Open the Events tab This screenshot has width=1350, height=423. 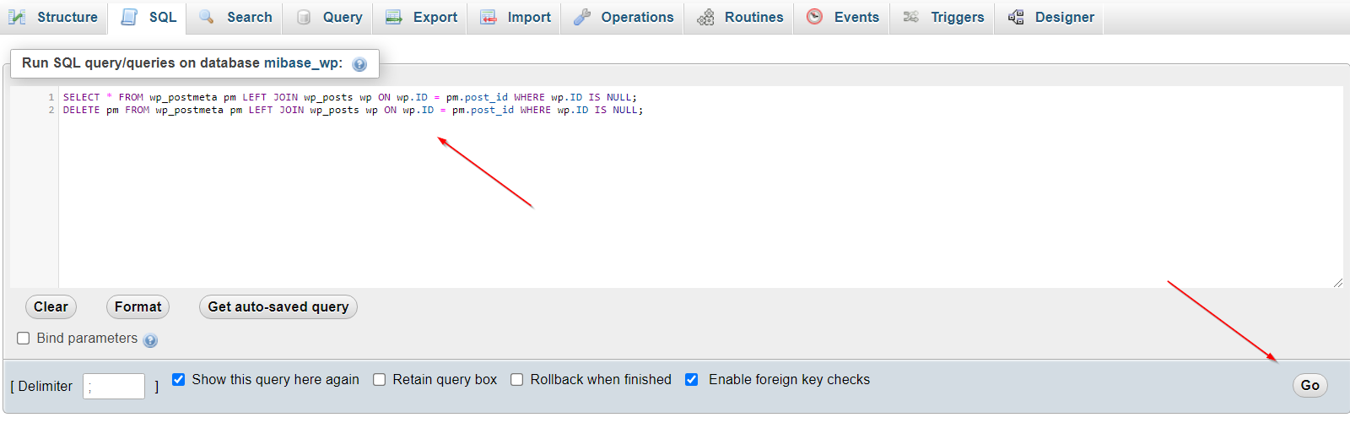(842, 17)
